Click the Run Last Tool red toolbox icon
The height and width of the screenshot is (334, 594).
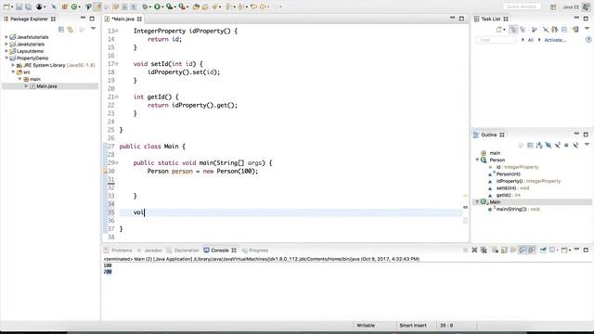tap(182, 6)
